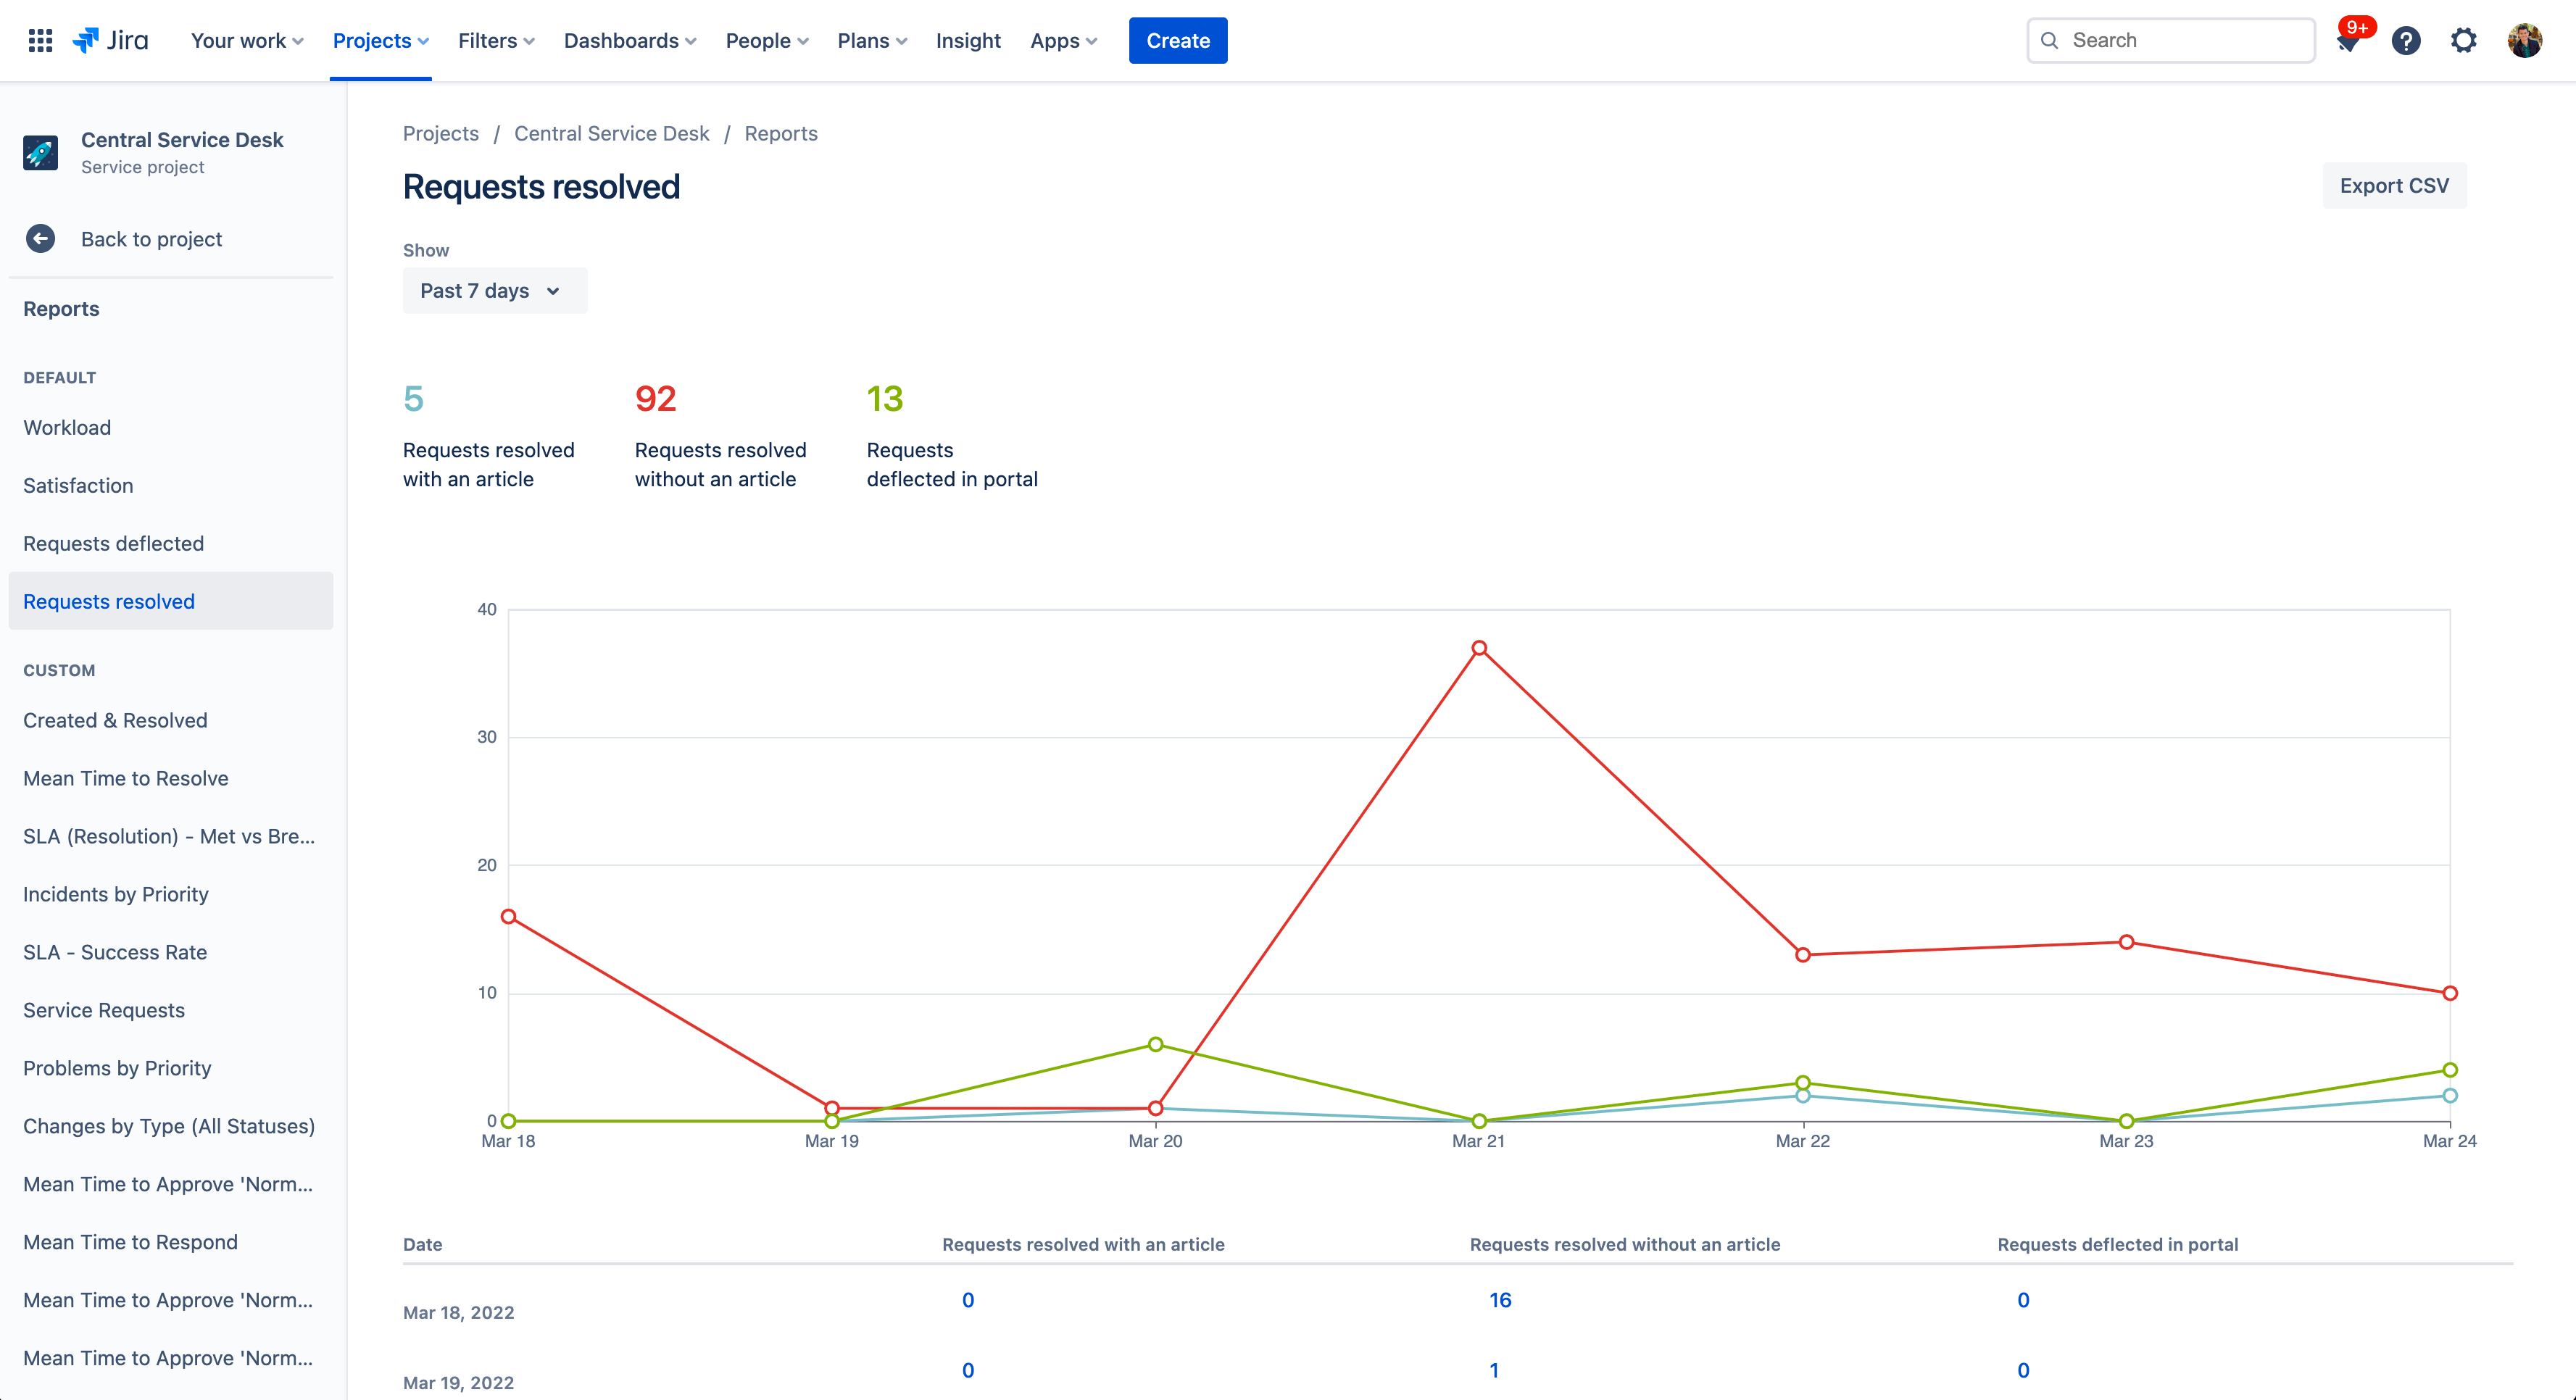2576x1400 pixels.
Task: Open the Satisfaction report
Action: pos(78,485)
